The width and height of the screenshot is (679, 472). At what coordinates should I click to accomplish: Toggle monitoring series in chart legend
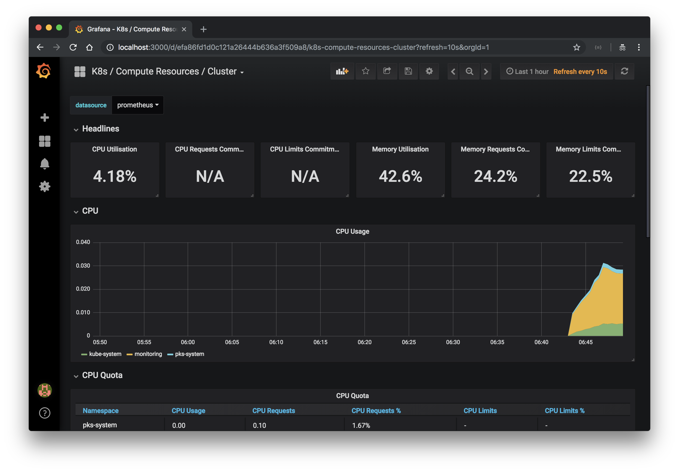click(148, 354)
